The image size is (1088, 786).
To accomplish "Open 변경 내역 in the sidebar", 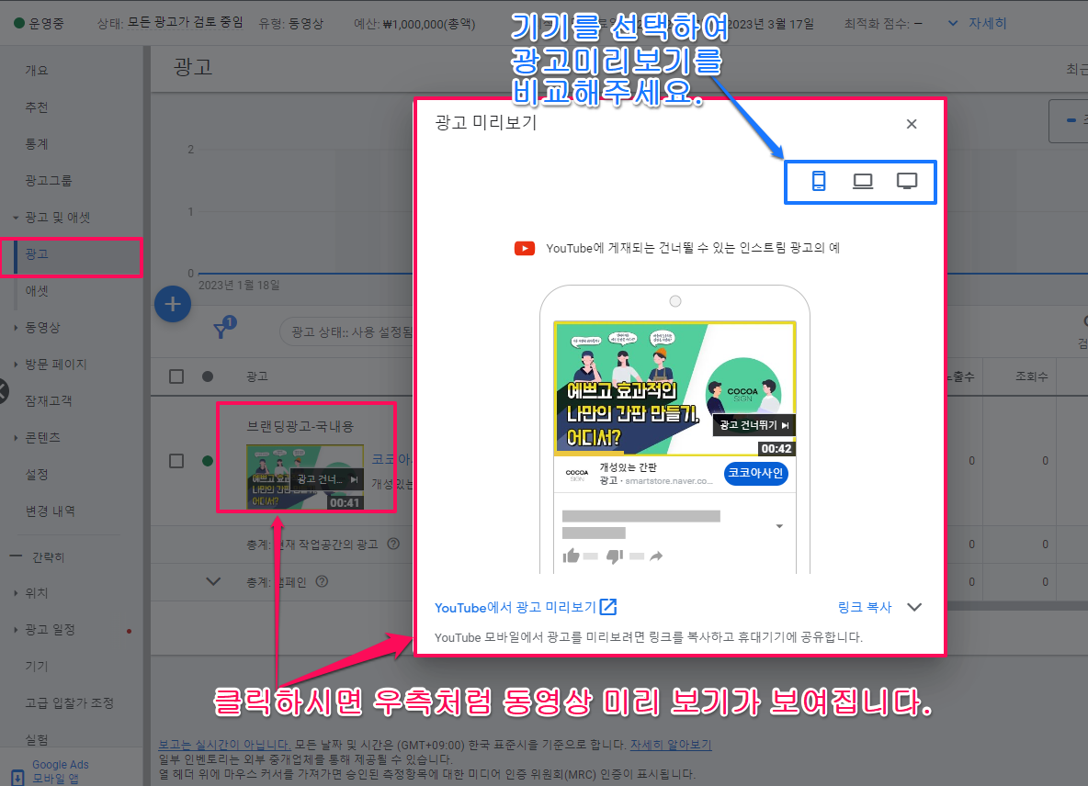I will tap(50, 511).
